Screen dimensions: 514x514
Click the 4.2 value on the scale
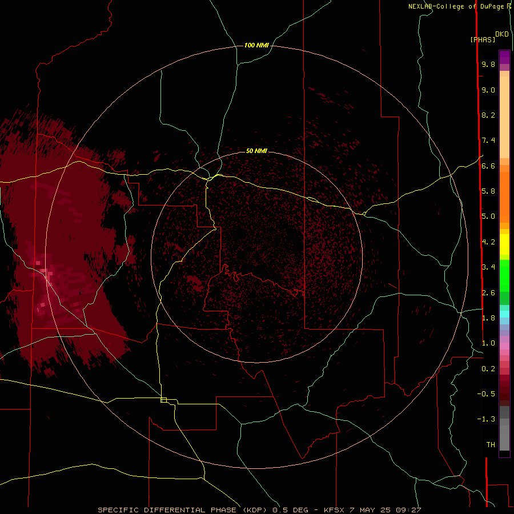click(x=488, y=242)
